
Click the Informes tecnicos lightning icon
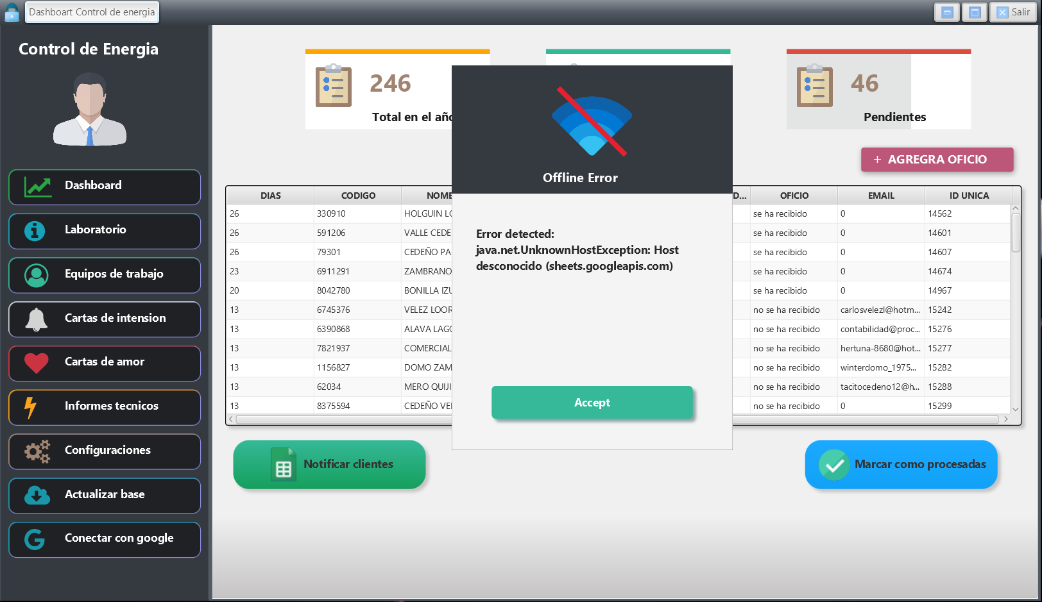coord(30,408)
